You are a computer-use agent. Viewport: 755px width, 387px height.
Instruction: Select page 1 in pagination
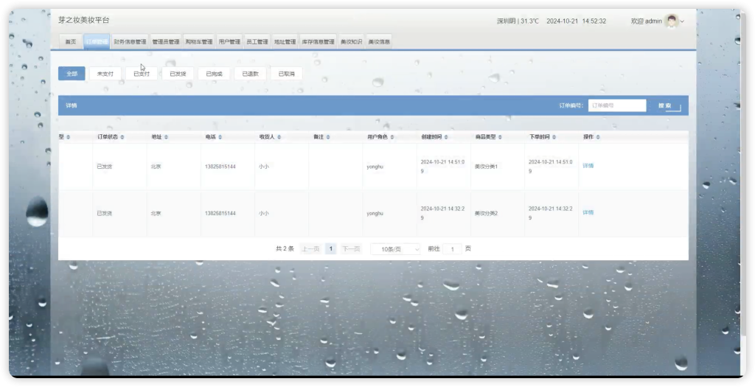point(331,249)
